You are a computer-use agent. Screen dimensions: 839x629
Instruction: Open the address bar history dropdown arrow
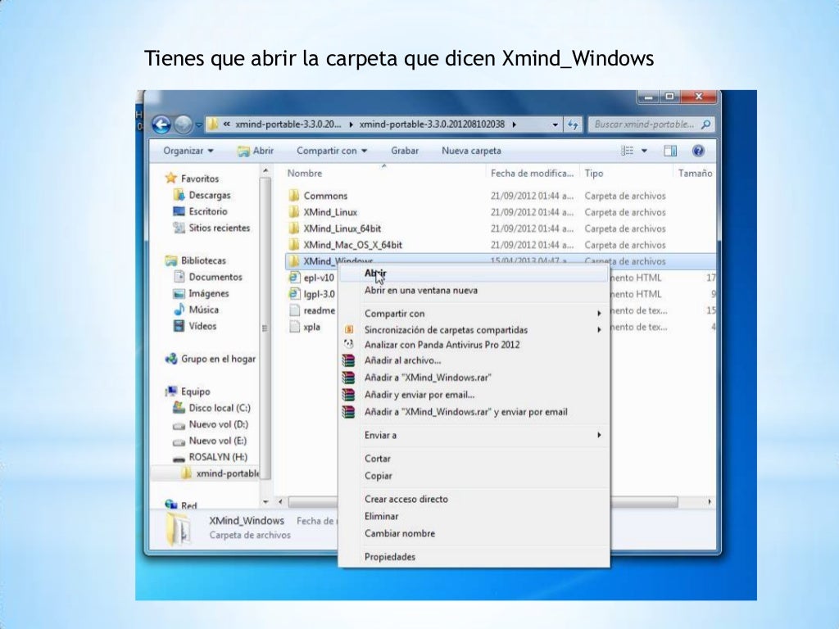point(555,124)
